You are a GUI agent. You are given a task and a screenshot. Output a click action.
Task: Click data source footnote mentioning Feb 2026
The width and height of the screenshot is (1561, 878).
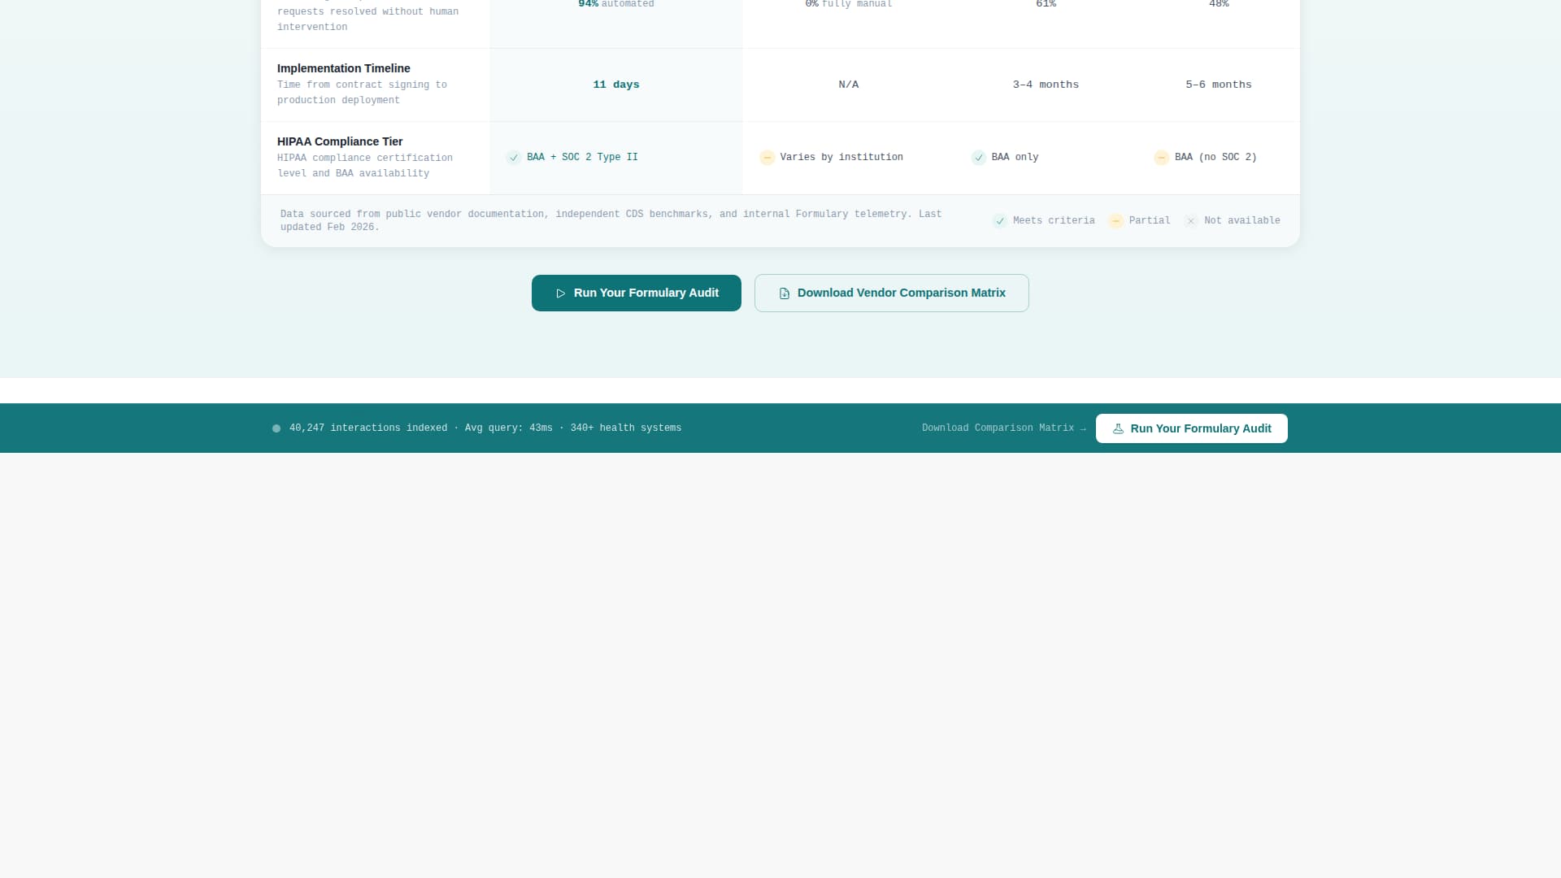[x=611, y=220]
